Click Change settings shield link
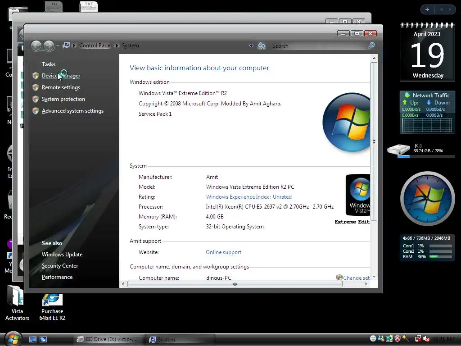Viewport: 461px width, 346px height. pyautogui.click(x=353, y=278)
